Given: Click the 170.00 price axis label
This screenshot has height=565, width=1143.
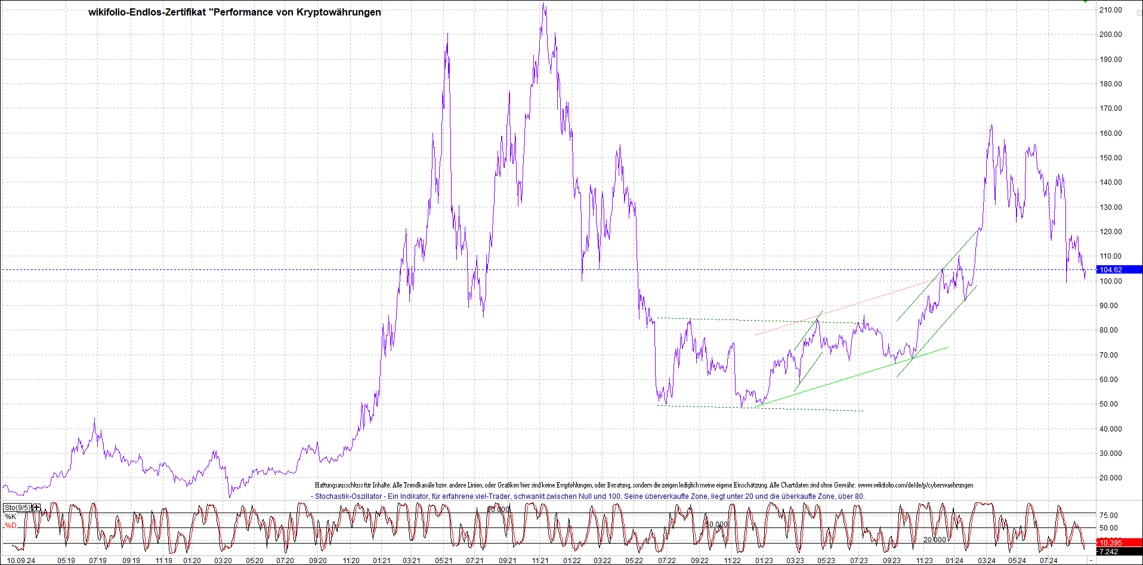Looking at the screenshot, I should pyautogui.click(x=1111, y=108).
